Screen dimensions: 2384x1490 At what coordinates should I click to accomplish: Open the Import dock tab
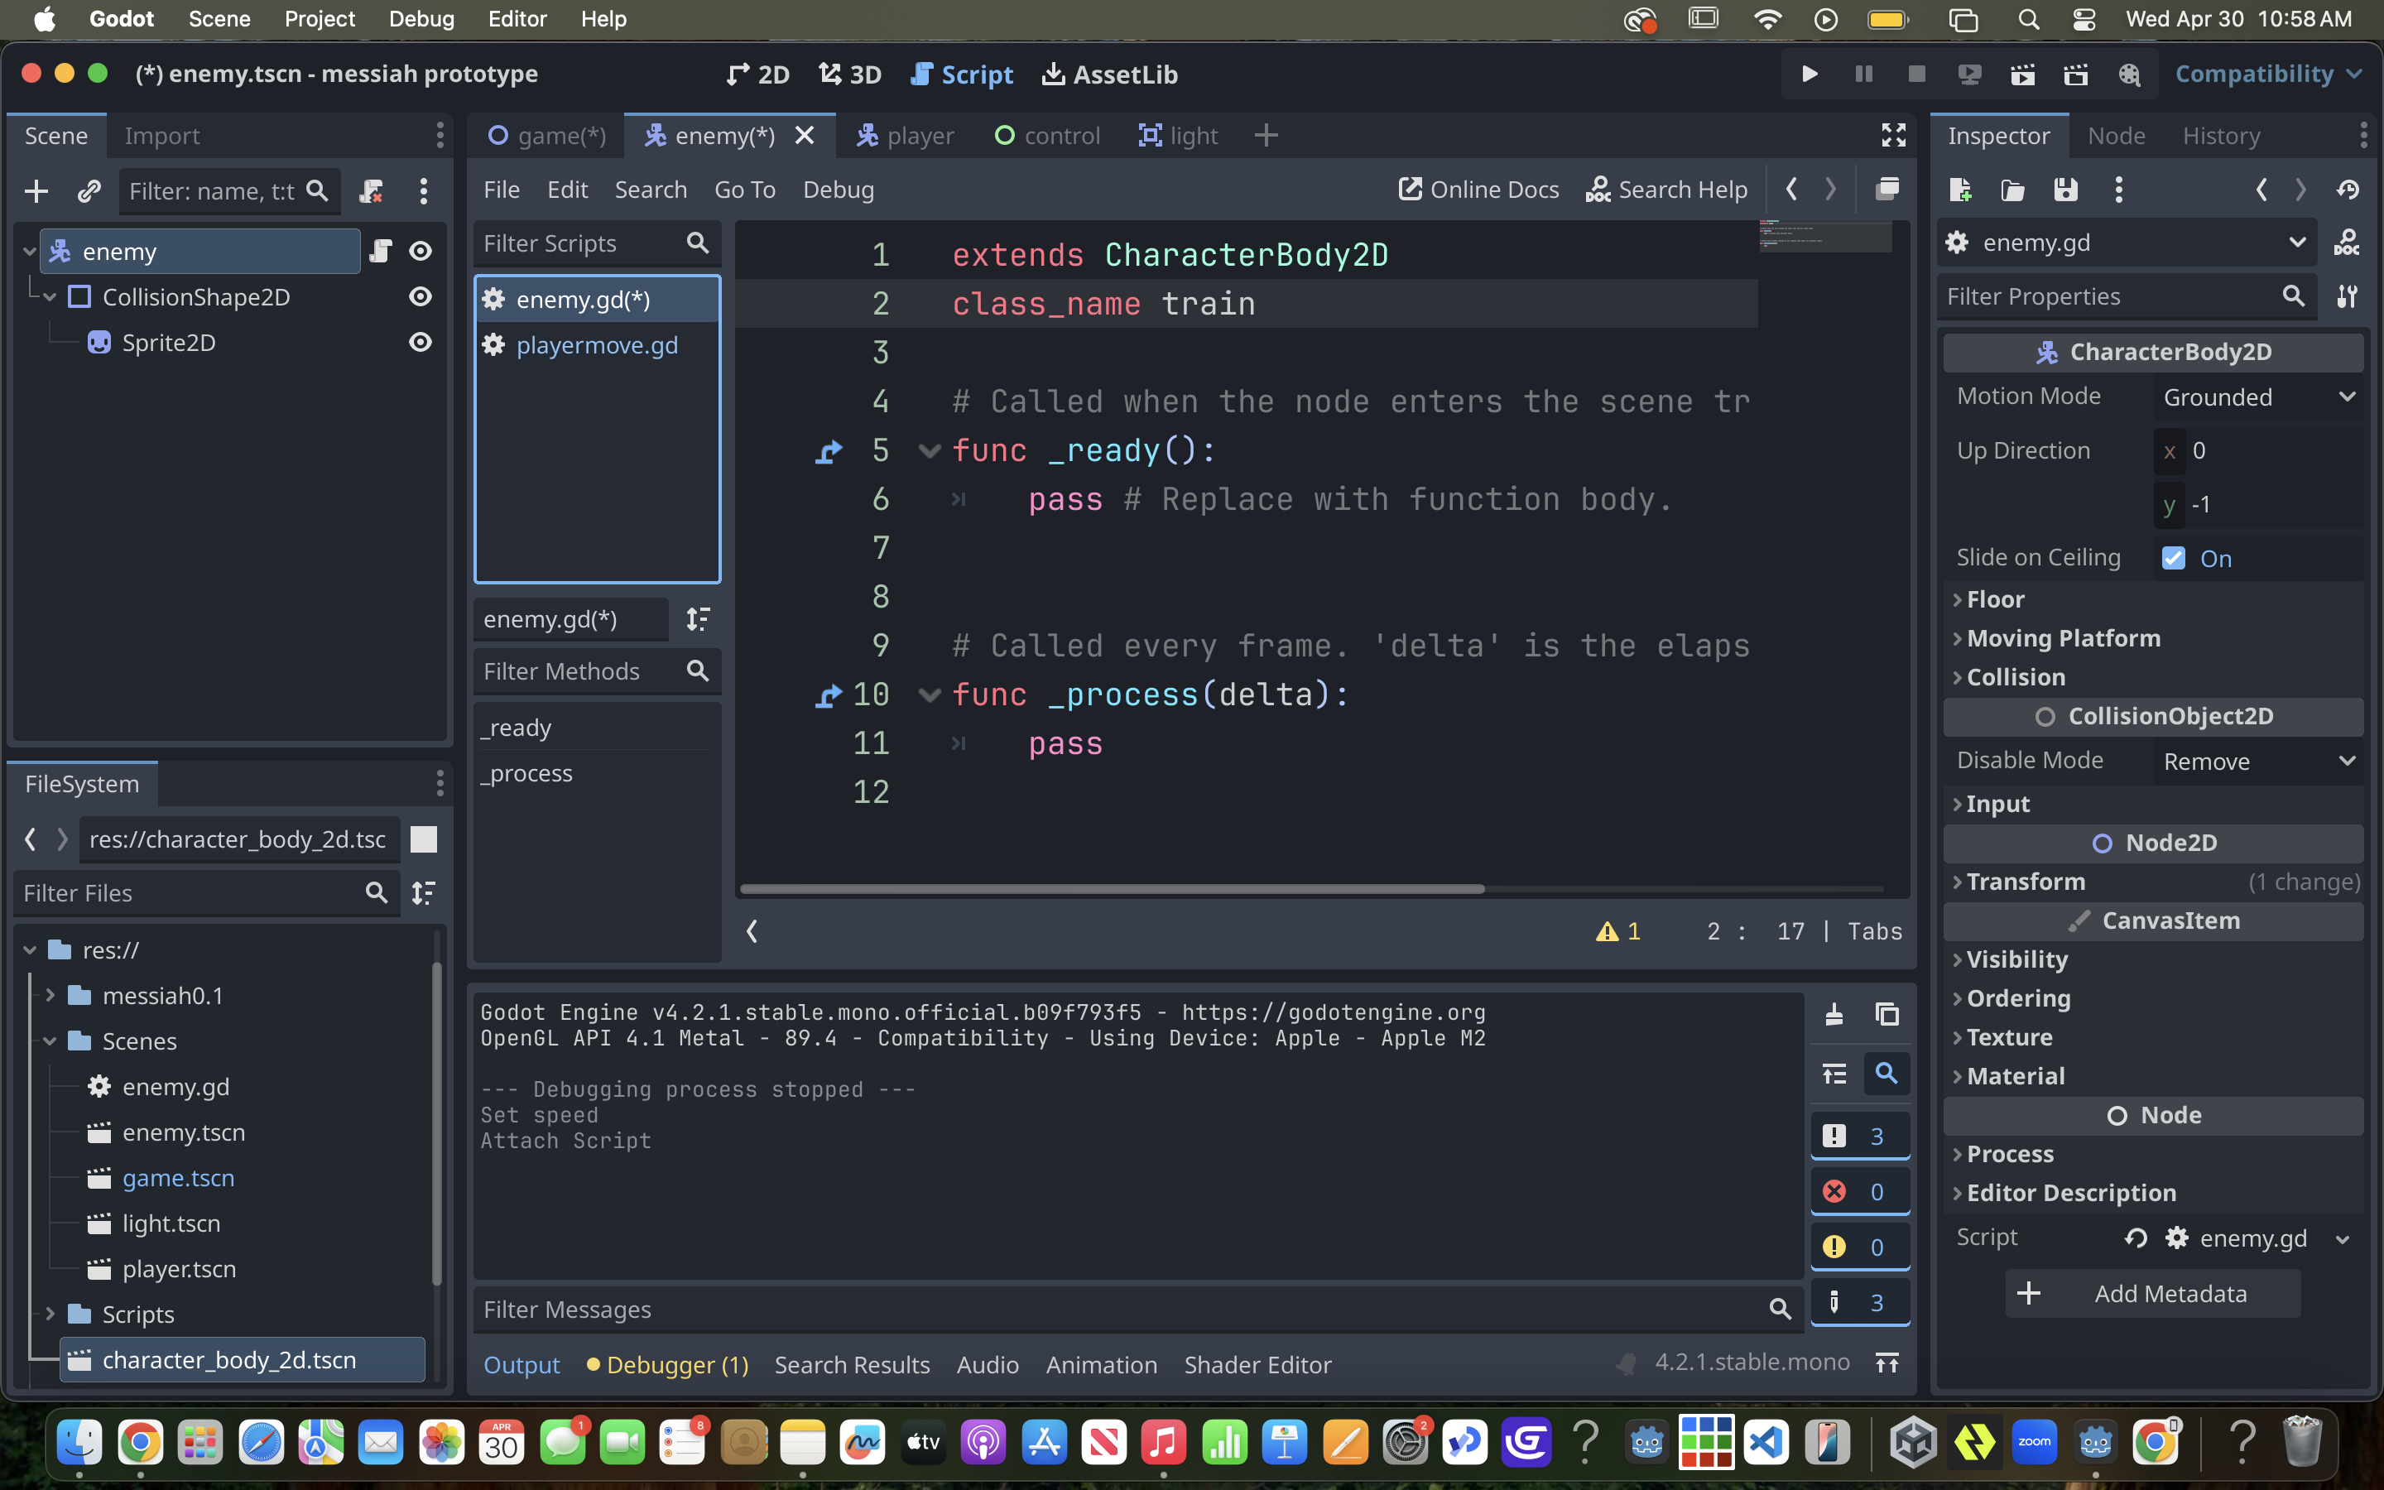click(x=161, y=136)
